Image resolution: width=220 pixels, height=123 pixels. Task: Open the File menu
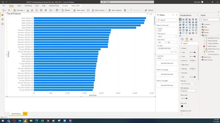4,6
